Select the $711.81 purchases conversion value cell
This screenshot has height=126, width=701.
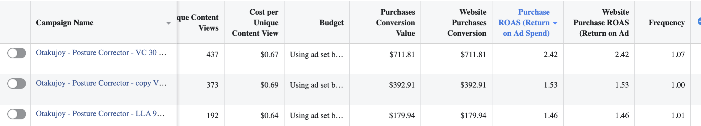pyautogui.click(x=402, y=54)
